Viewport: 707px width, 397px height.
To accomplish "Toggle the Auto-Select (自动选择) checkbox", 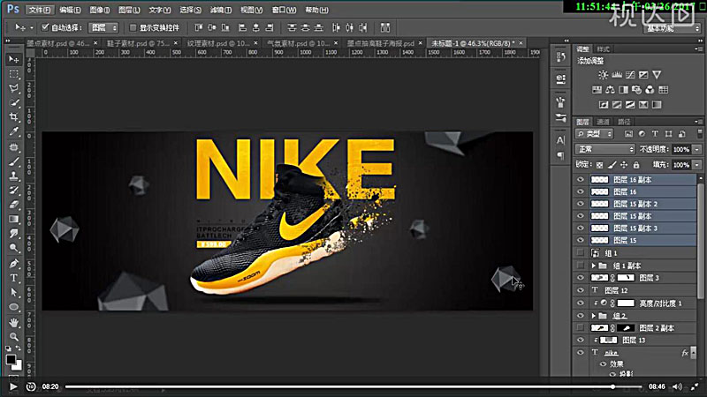I will (45, 27).
